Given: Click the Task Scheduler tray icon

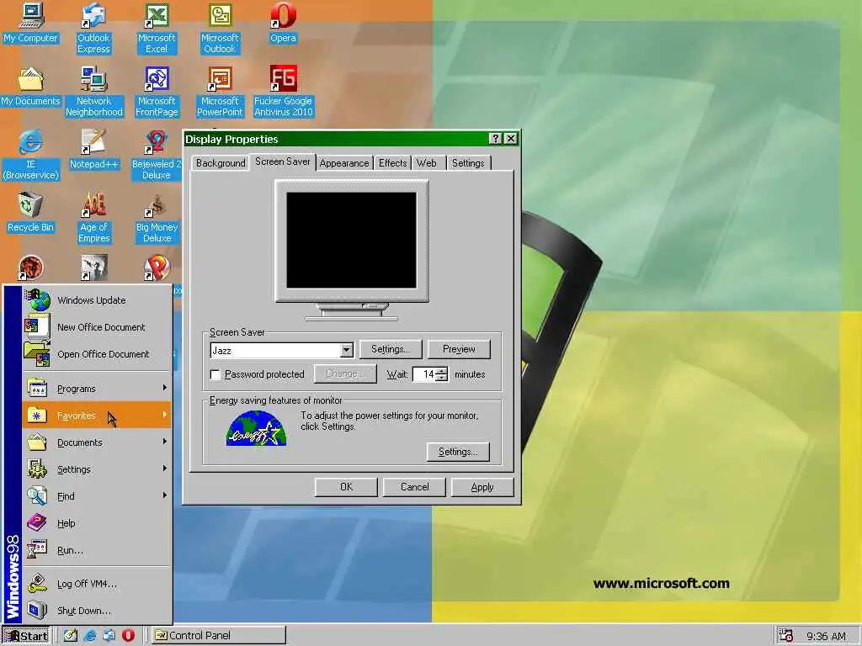Looking at the screenshot, I should click(x=786, y=635).
